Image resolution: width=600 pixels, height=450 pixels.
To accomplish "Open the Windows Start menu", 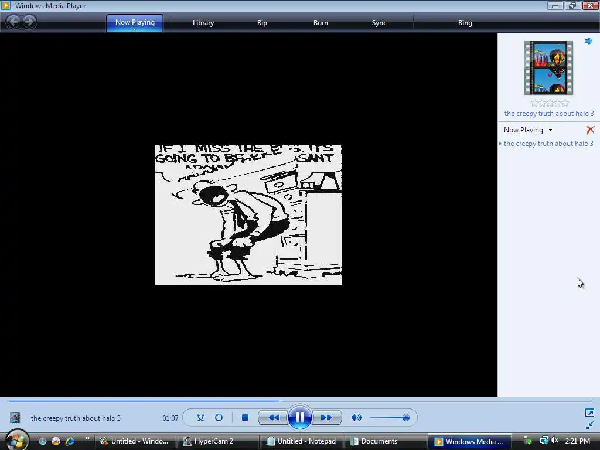I will click(x=16, y=441).
